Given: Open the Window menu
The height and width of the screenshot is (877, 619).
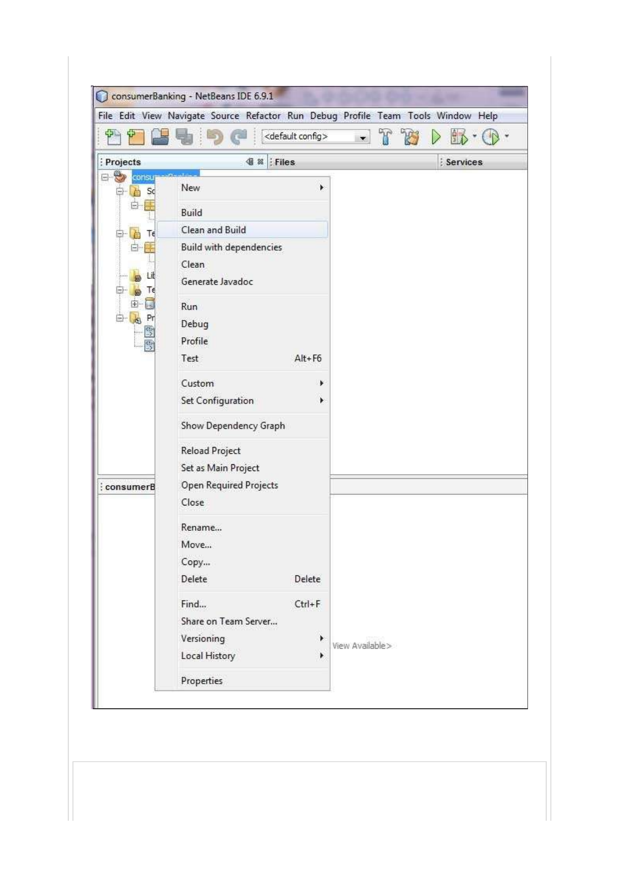Looking at the screenshot, I should tap(453, 116).
